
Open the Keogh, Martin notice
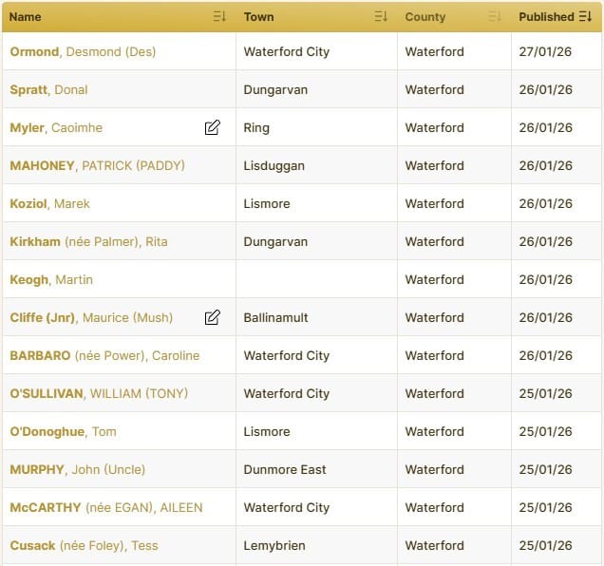tap(51, 280)
